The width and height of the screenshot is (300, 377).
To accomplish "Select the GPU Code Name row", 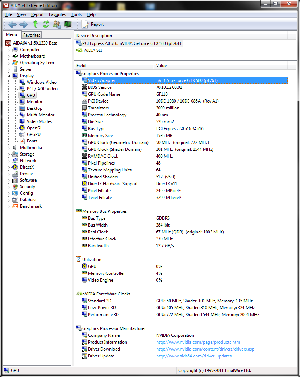I will (184, 94).
